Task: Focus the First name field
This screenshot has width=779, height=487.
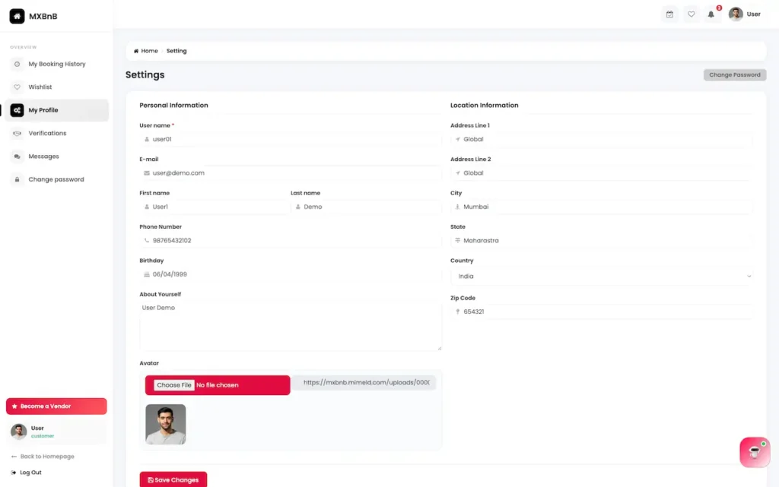Action: [x=214, y=207]
